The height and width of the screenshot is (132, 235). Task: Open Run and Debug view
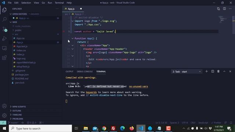(4, 38)
